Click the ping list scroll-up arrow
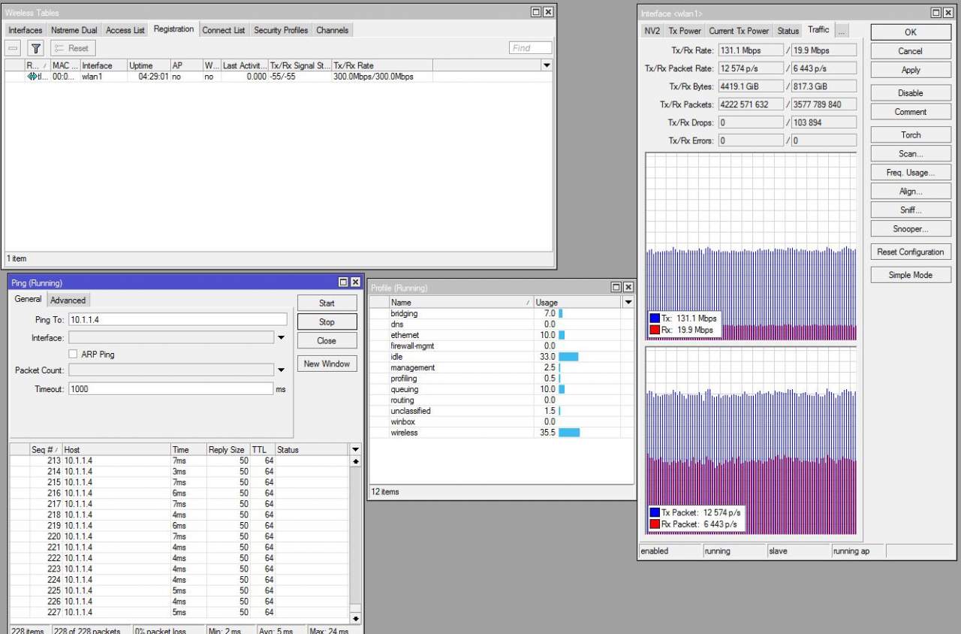This screenshot has height=634, width=961. [355, 461]
